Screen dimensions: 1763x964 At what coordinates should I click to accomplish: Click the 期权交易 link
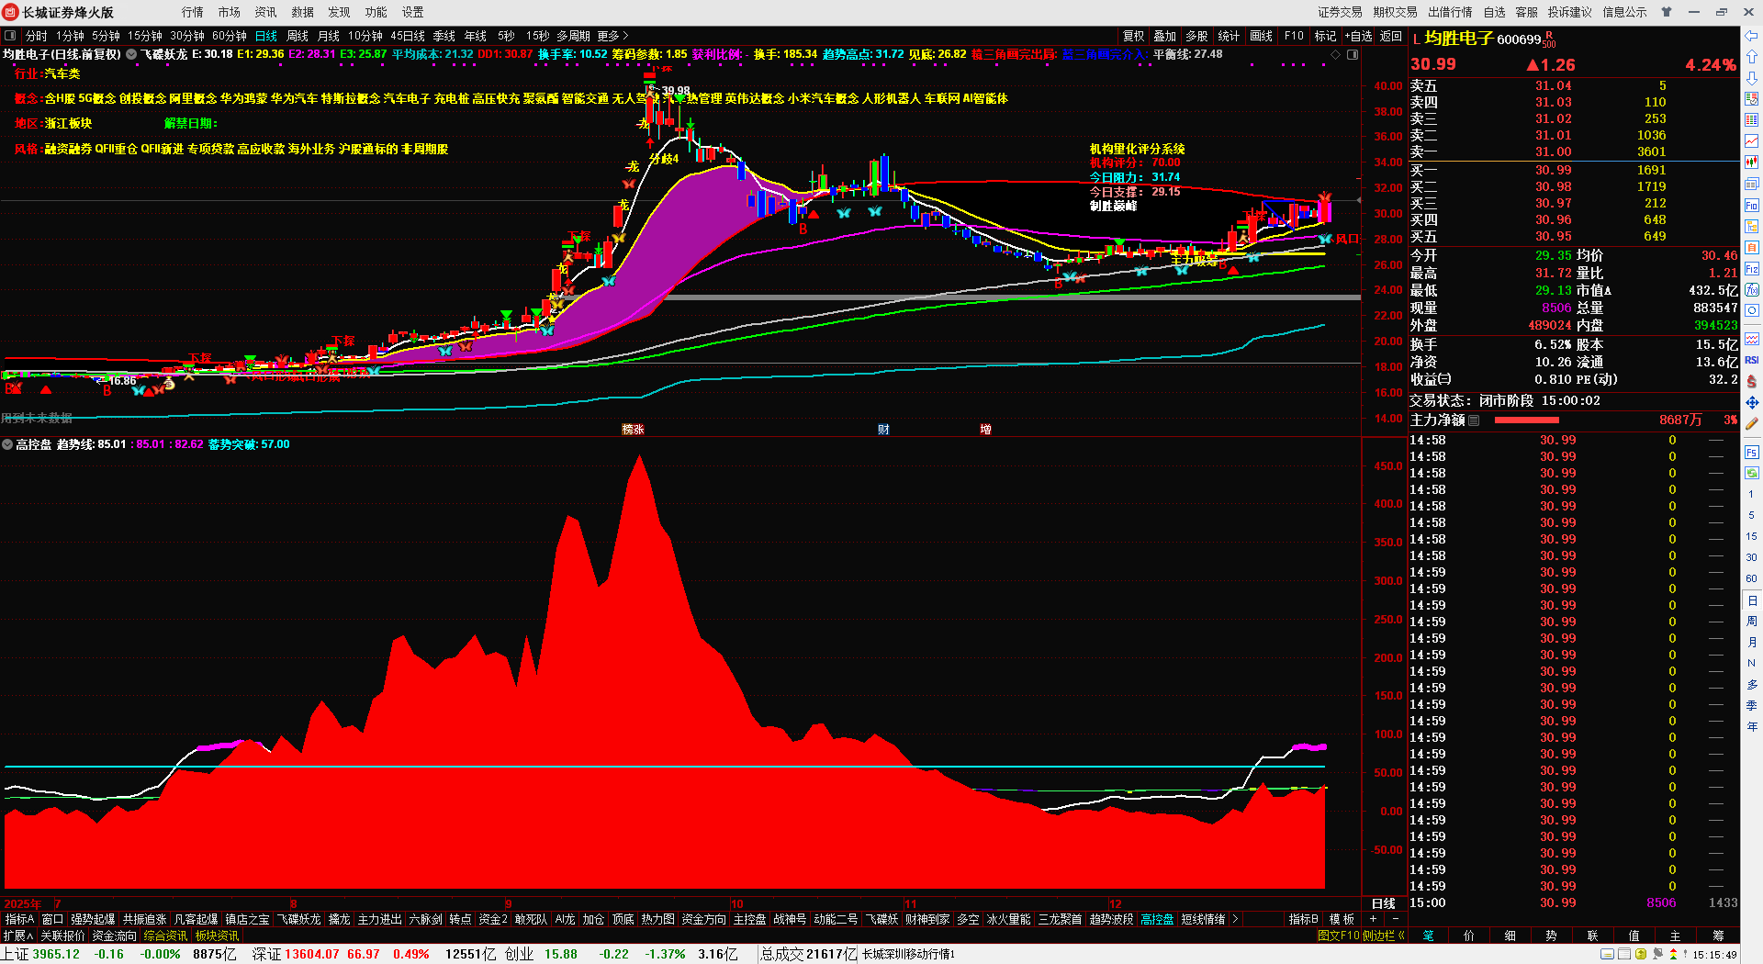(1395, 12)
